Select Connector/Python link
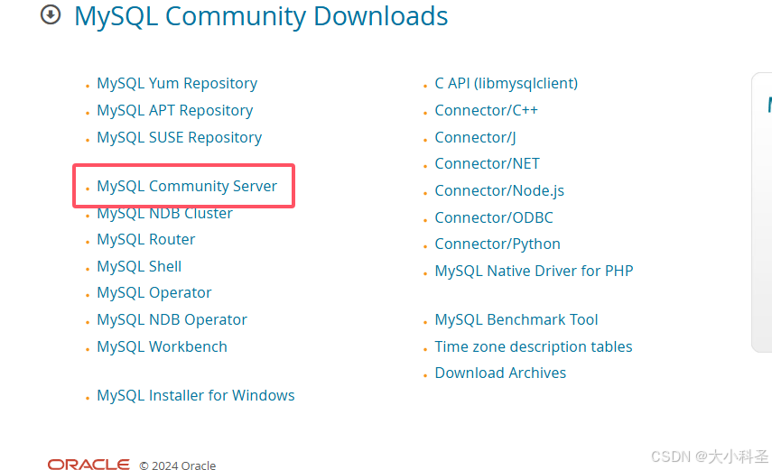The image size is (772, 470). click(x=498, y=244)
